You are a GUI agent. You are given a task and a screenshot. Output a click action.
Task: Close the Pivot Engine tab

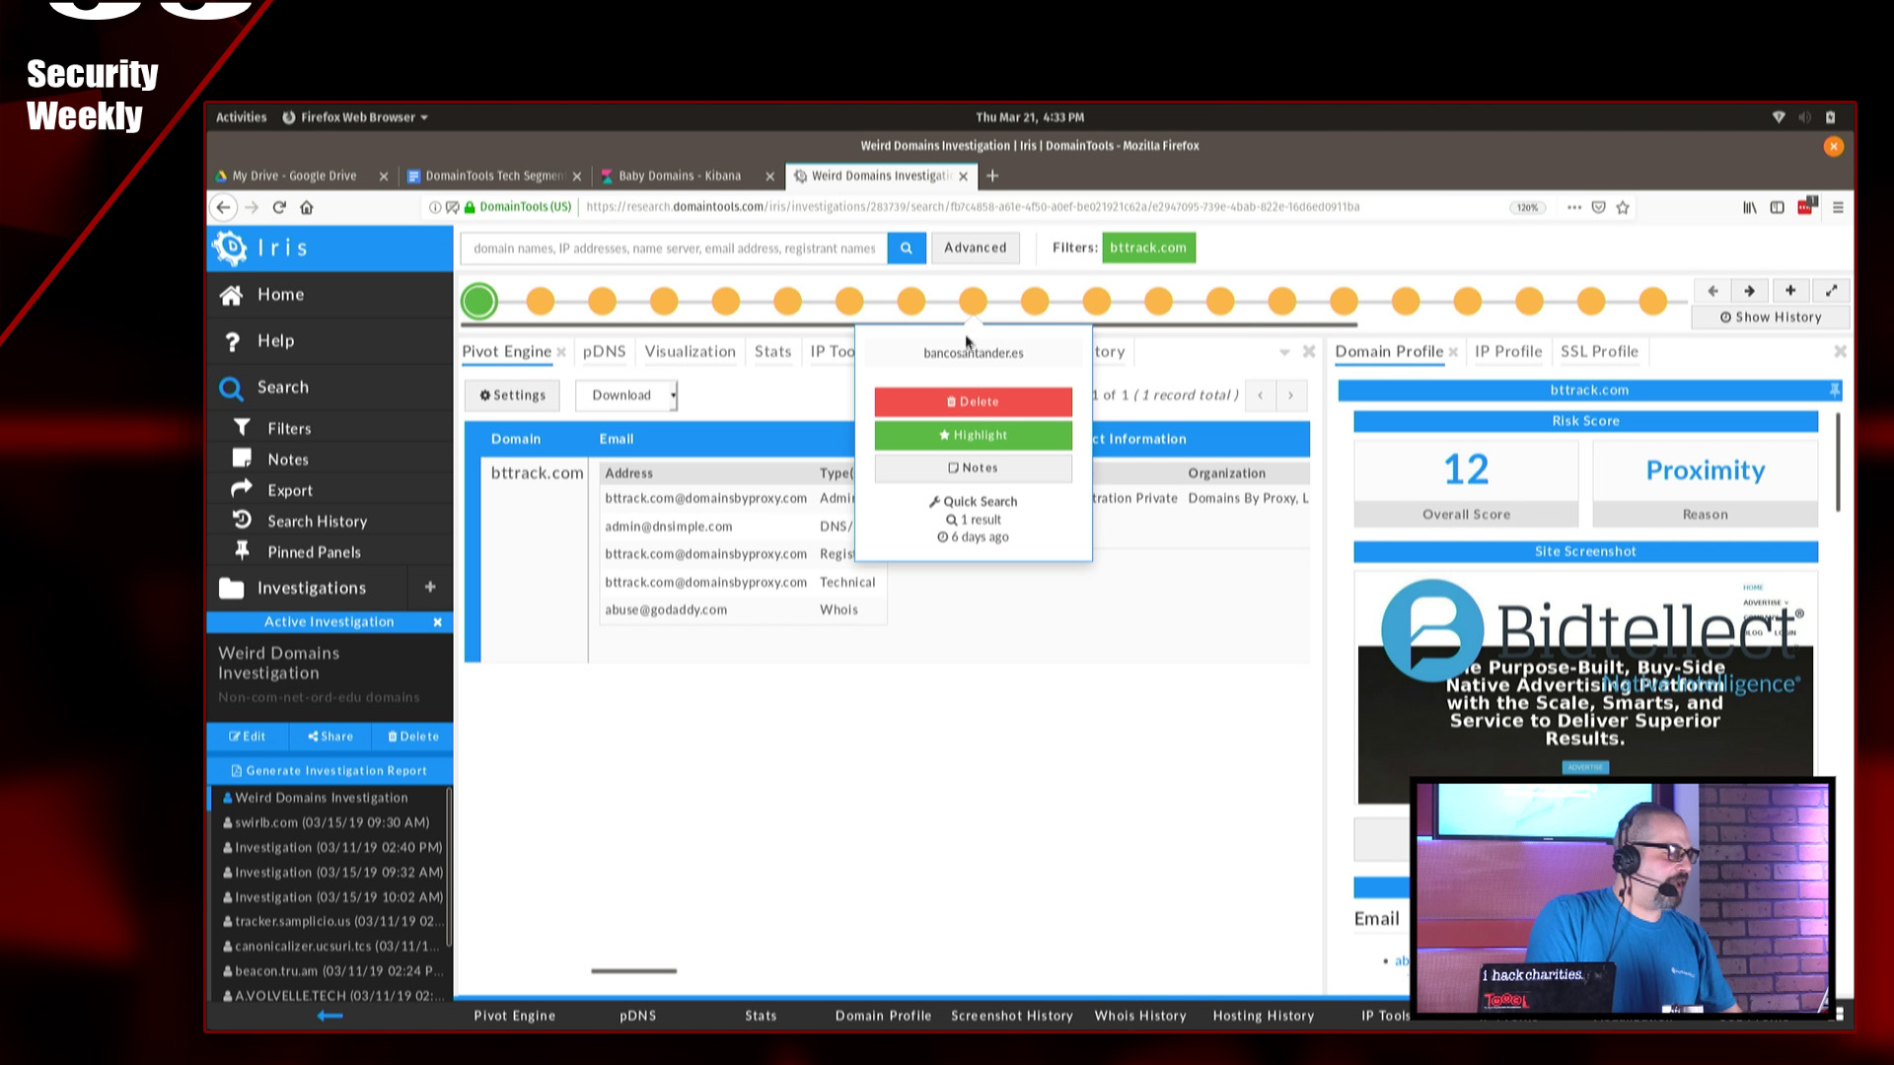pyautogui.click(x=561, y=352)
